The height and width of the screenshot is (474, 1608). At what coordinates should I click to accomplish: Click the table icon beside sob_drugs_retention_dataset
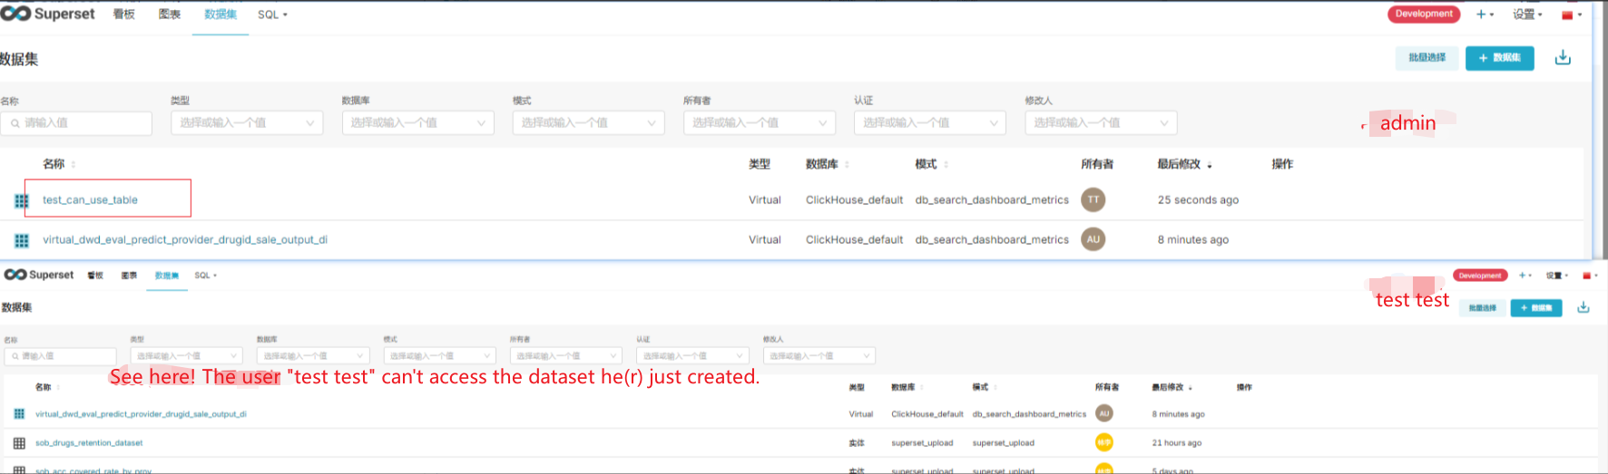tap(19, 443)
